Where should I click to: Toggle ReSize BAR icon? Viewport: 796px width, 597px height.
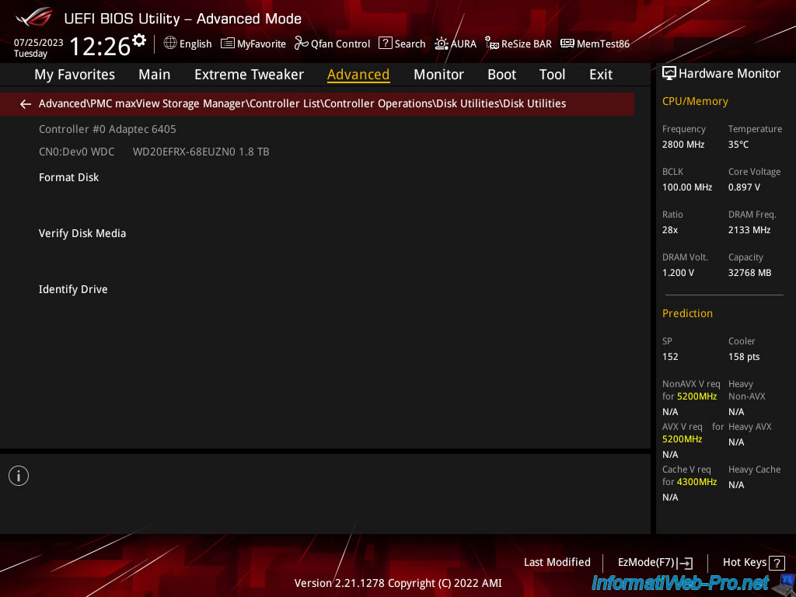491,44
